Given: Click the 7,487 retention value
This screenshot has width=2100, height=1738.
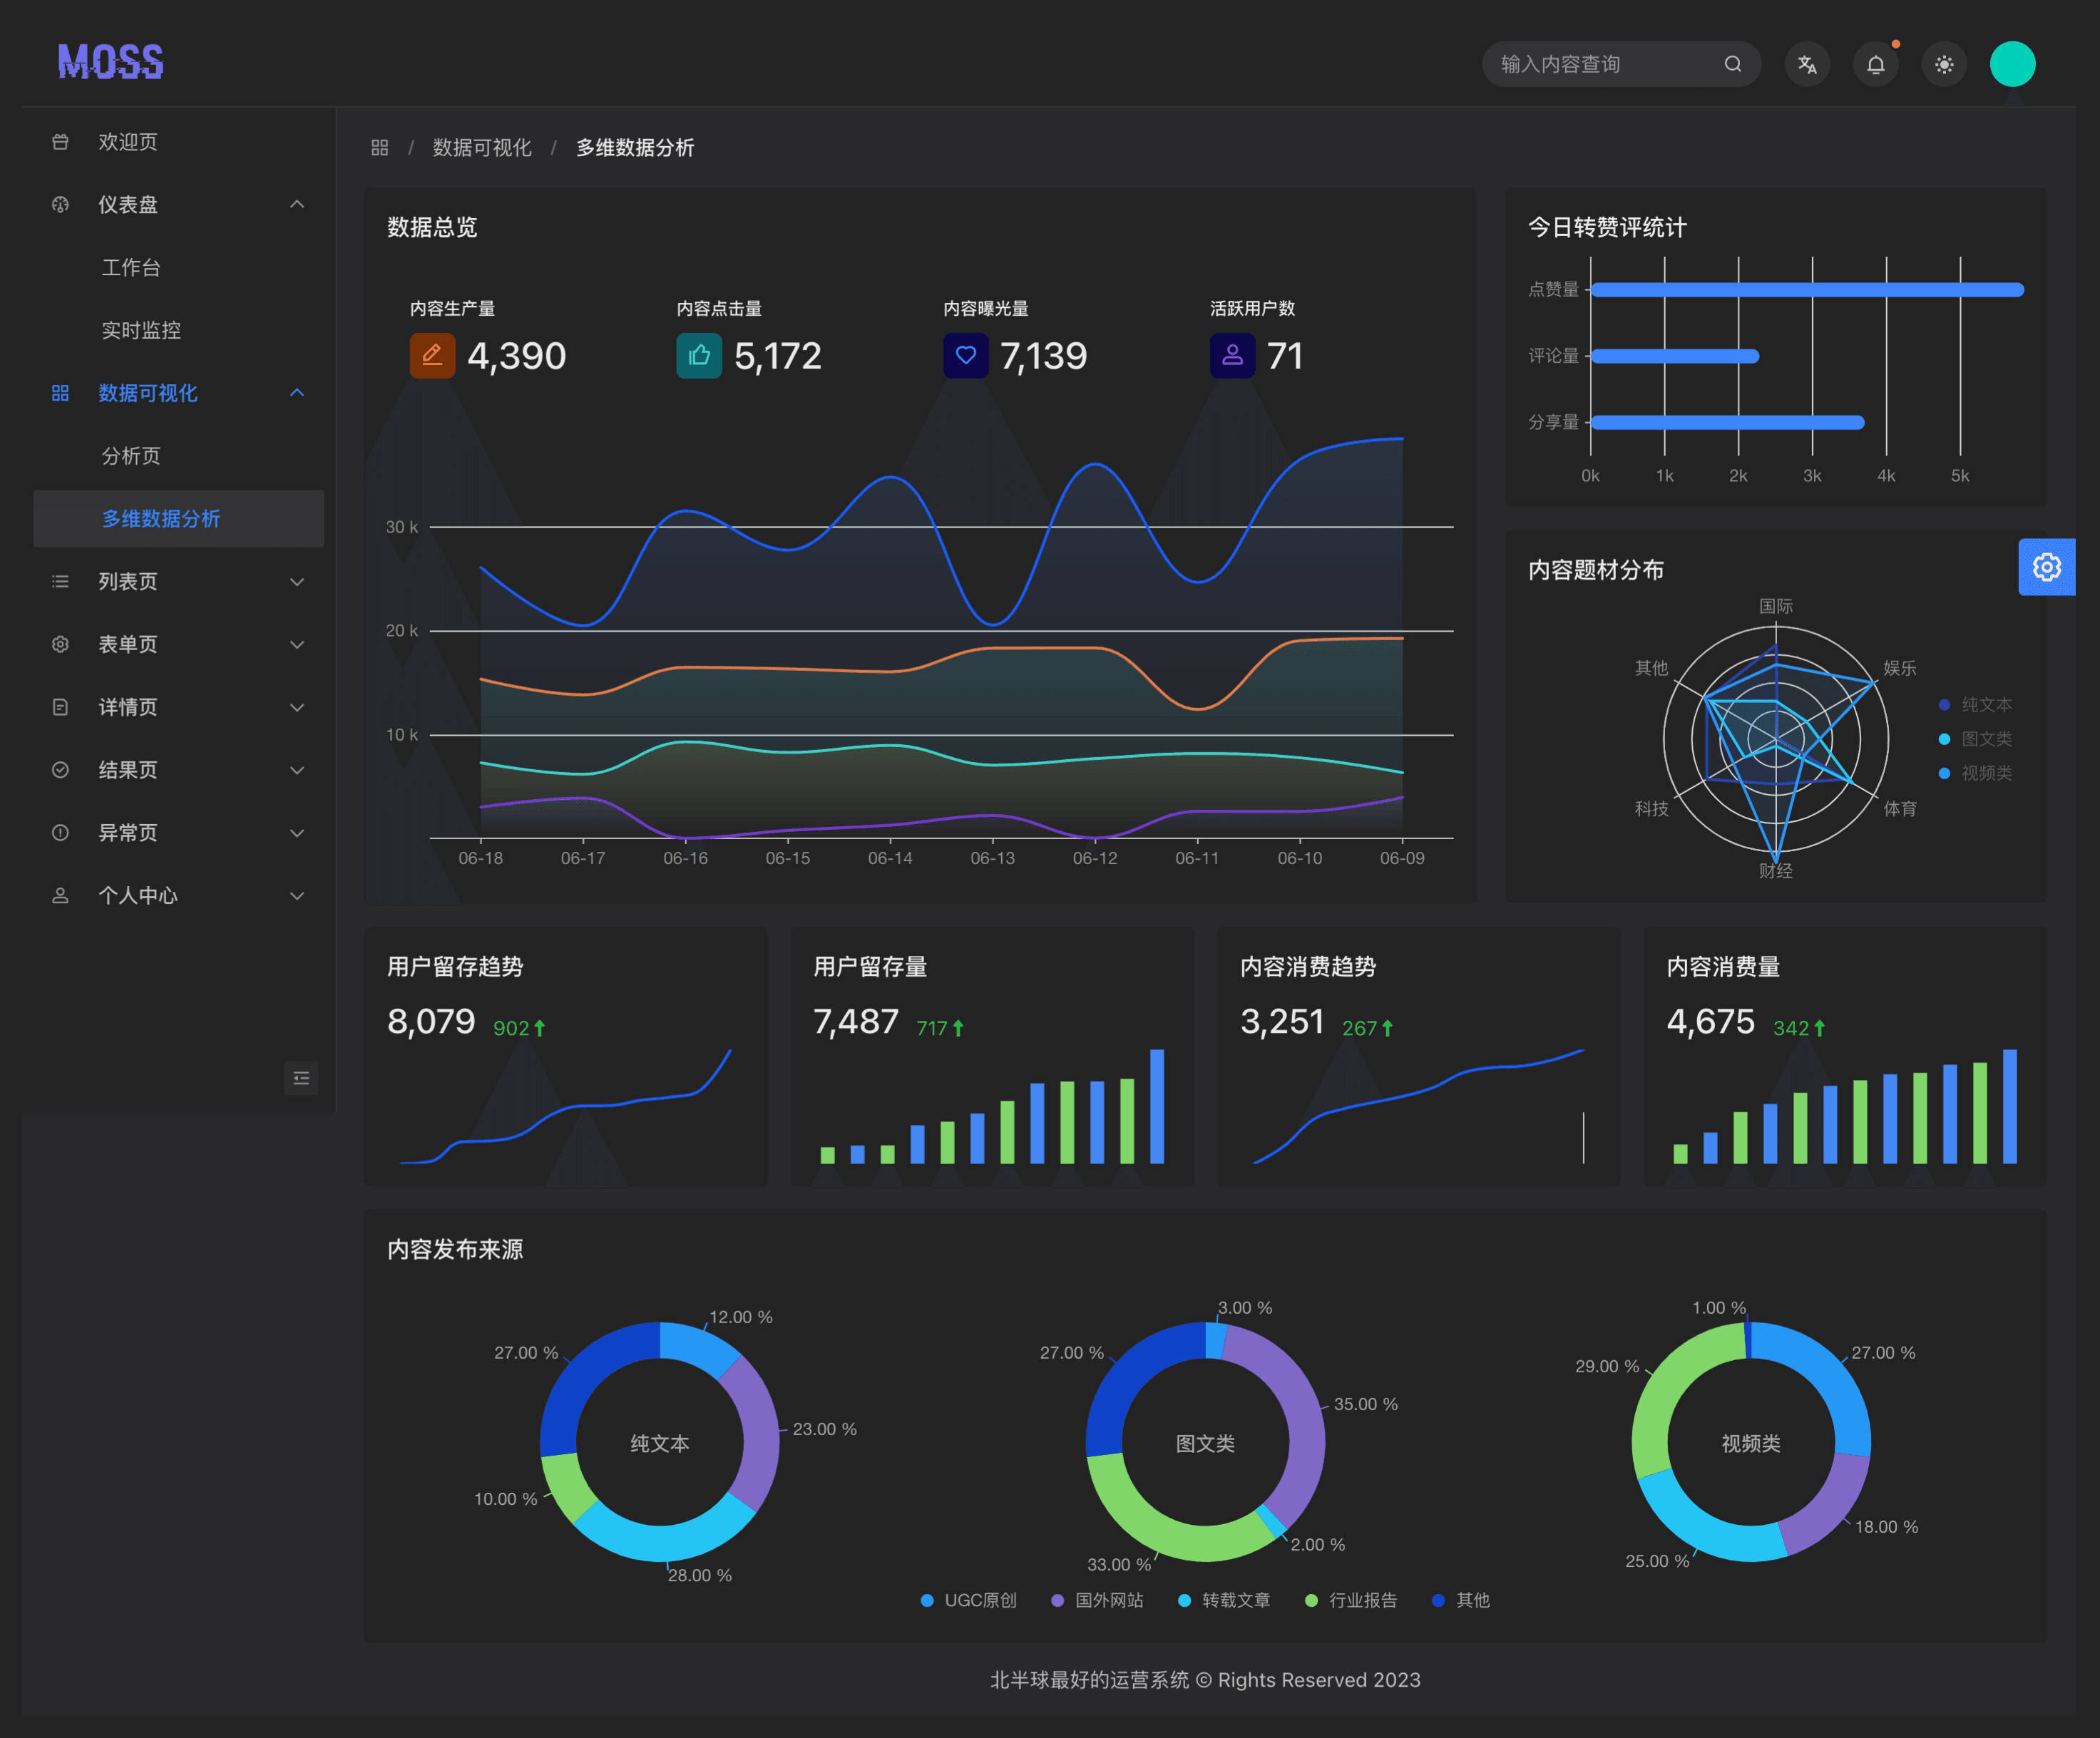Looking at the screenshot, I should pos(856,1021).
